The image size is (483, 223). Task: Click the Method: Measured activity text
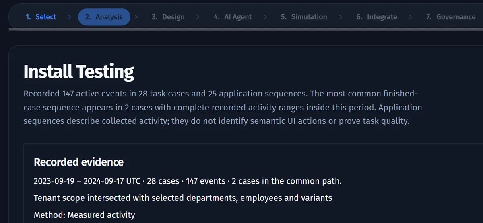point(84,215)
